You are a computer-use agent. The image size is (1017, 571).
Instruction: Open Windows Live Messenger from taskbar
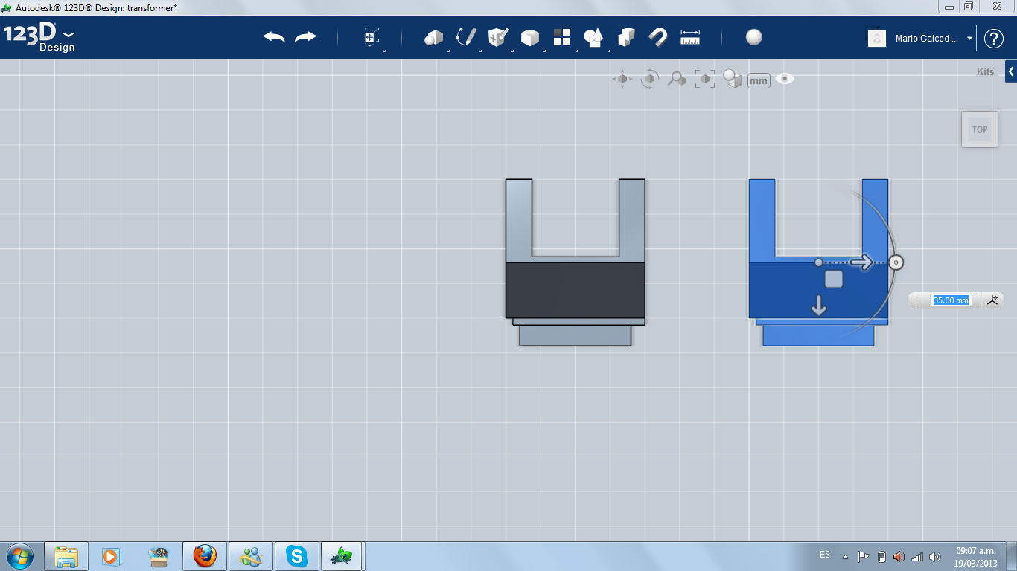point(251,556)
